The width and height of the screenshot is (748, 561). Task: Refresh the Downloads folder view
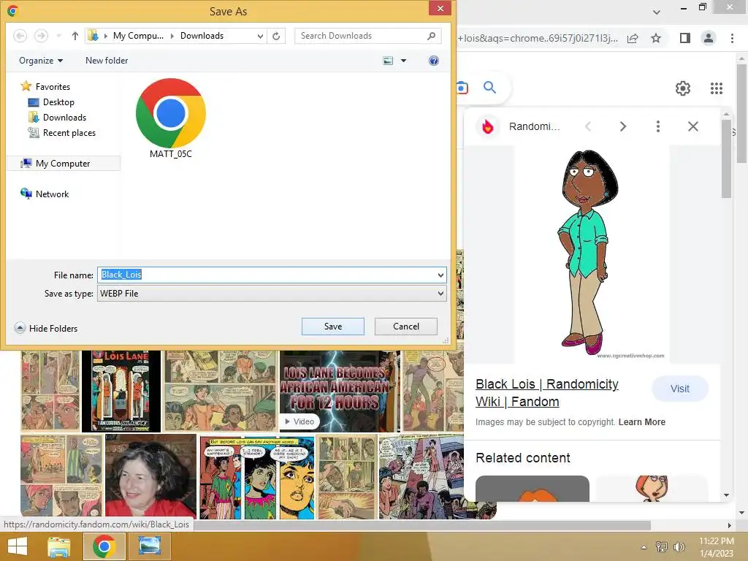[x=275, y=36]
